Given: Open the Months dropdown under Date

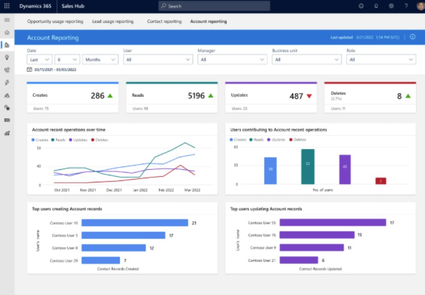Looking at the screenshot, I should click(101, 59).
